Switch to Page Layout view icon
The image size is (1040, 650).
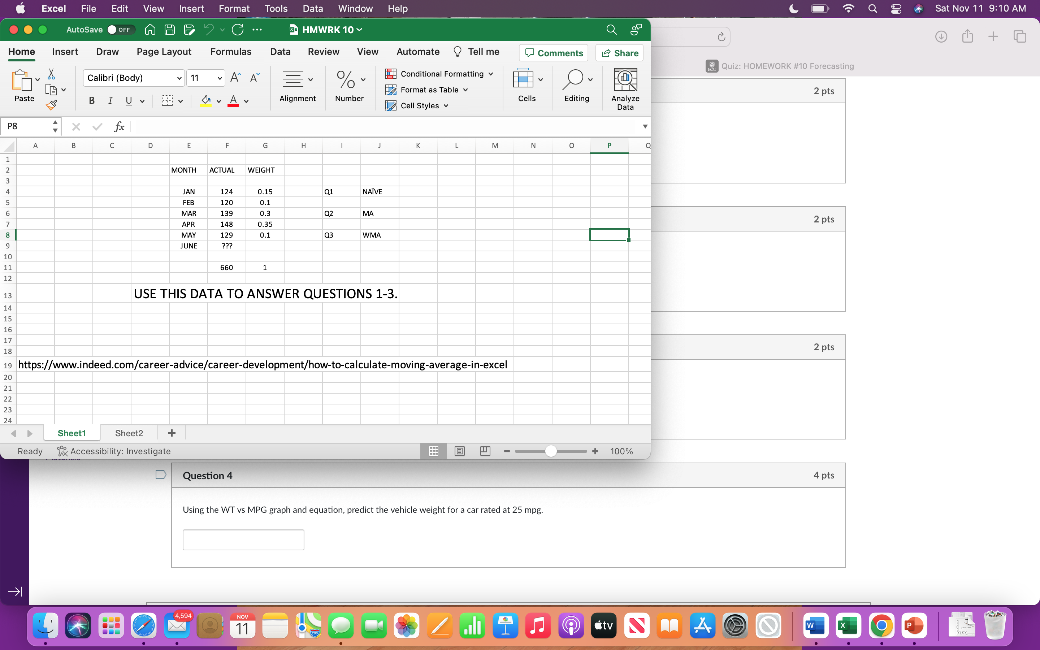(x=459, y=451)
